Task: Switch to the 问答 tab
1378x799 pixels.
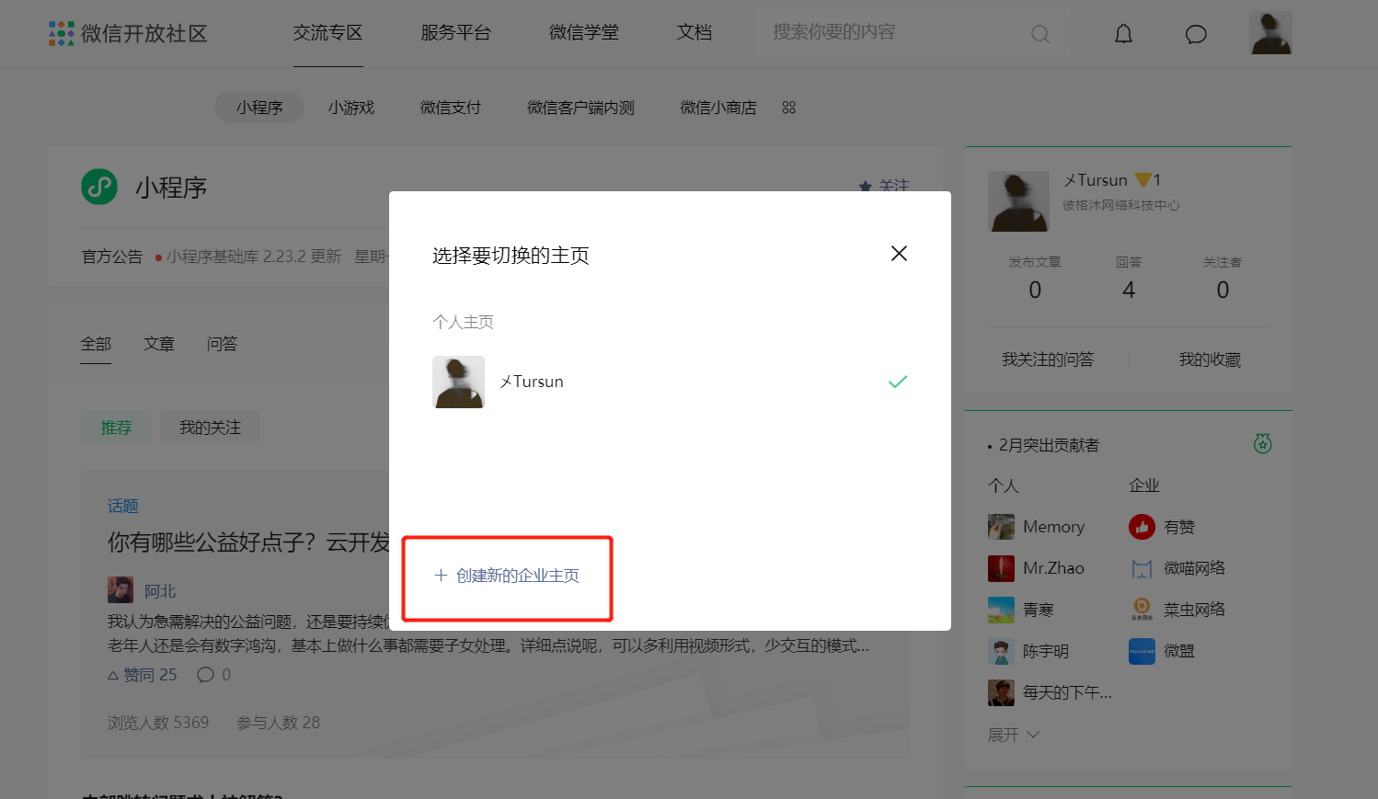Action: (222, 344)
